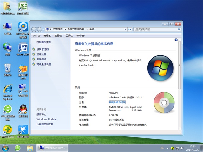Open the 宽带连接 desktop shortcut
203x152 pixels.
click(23, 91)
